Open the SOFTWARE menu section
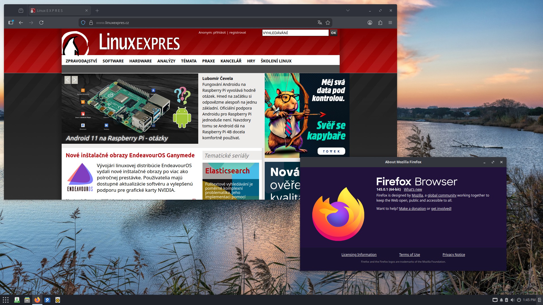Image resolution: width=543 pixels, height=305 pixels. (113, 61)
